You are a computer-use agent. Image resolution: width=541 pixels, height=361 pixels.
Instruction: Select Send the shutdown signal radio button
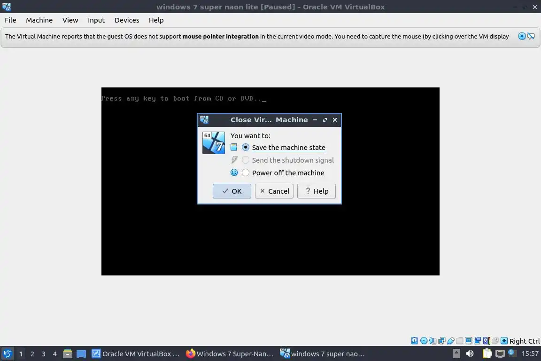[245, 160]
